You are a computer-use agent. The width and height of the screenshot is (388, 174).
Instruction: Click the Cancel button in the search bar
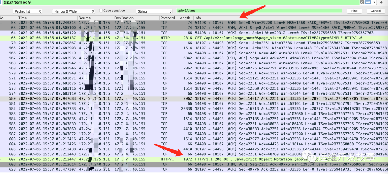pos(376,11)
